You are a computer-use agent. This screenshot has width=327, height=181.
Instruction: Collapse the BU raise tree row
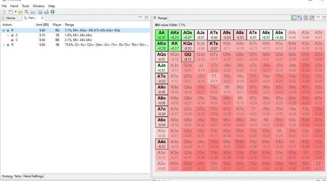tap(4, 30)
